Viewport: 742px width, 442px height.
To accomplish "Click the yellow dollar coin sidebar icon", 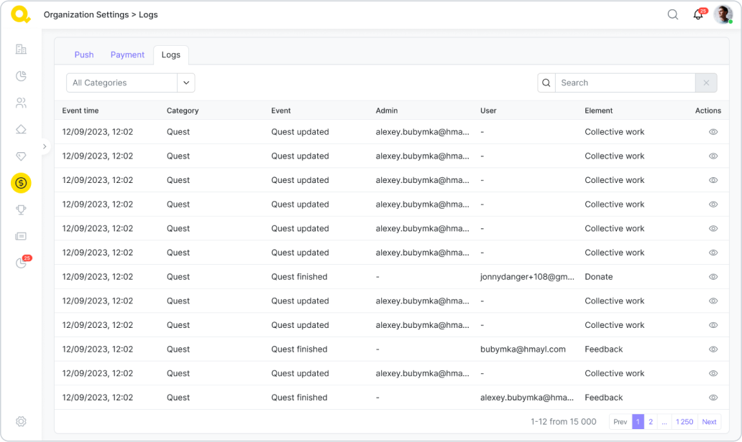I will click(x=21, y=183).
